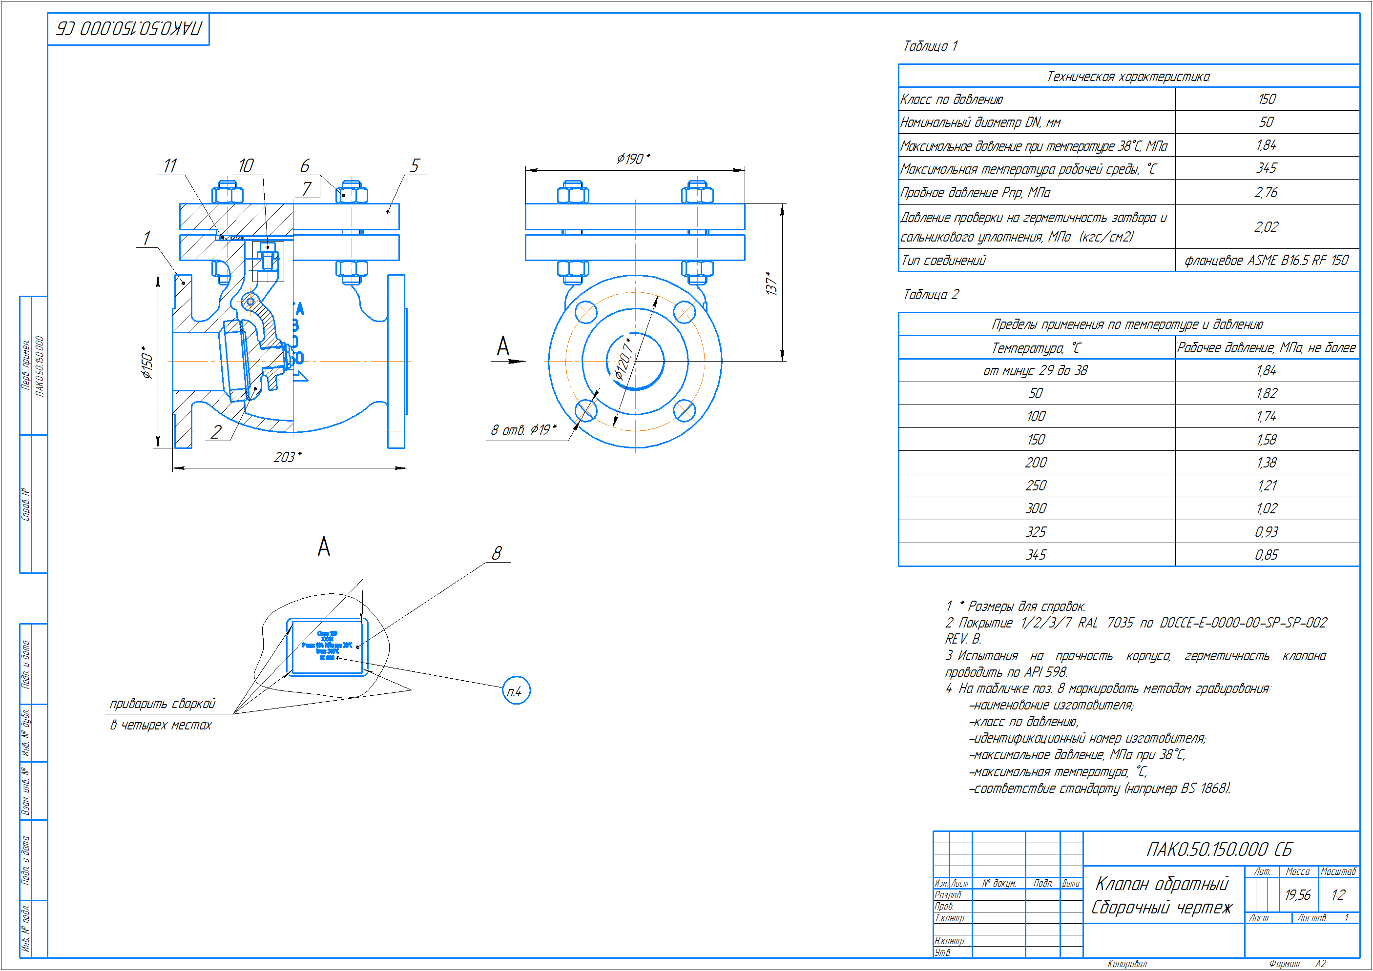1373x971 pixels.
Task: Click position callout number 8
Action: [497, 553]
